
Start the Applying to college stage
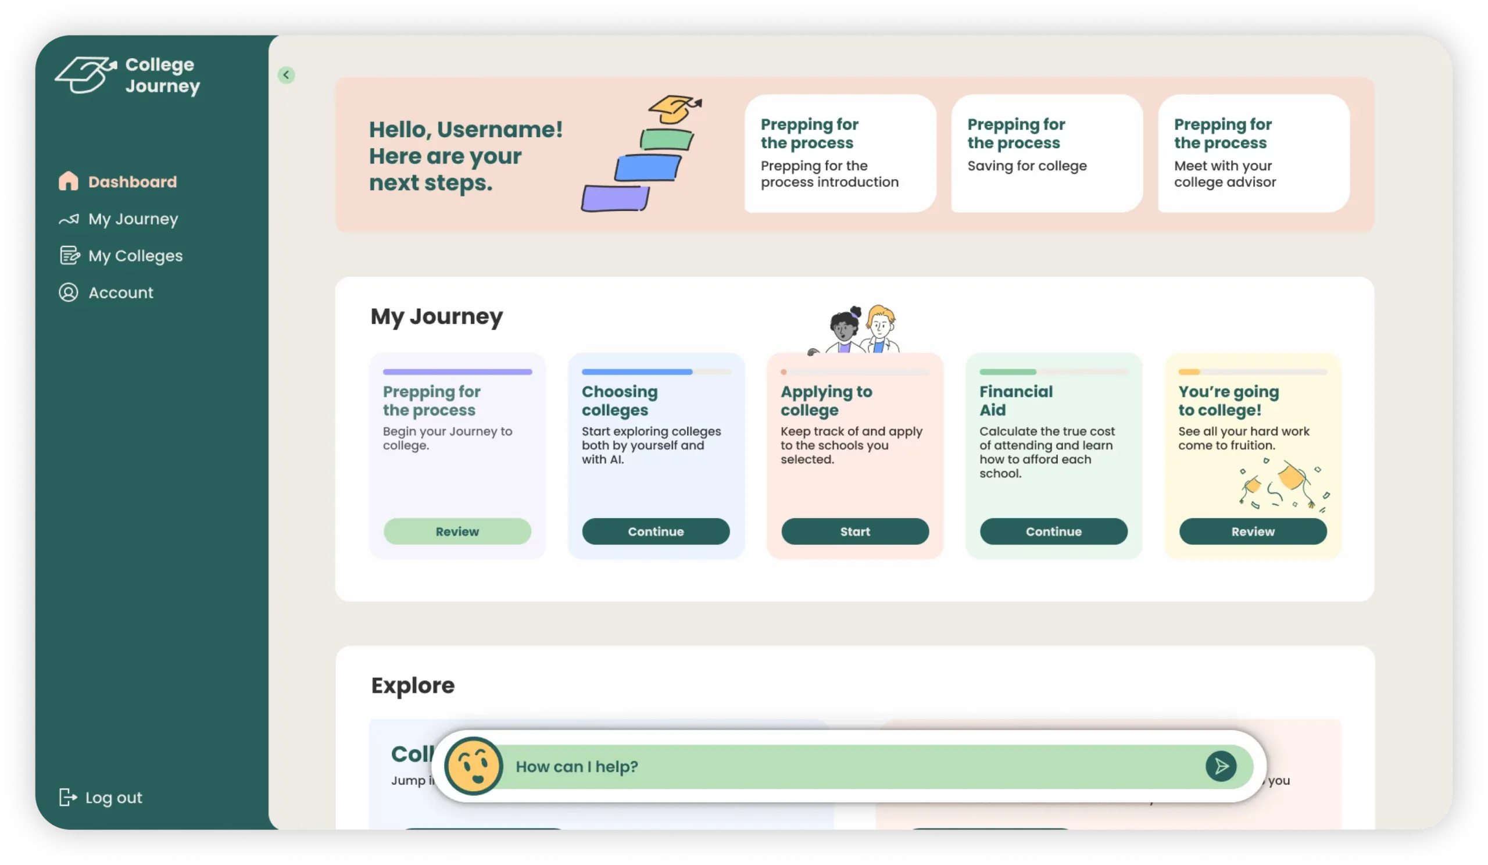click(x=854, y=531)
